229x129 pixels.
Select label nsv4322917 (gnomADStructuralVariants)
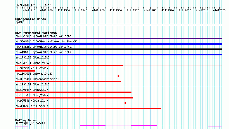pyautogui.click(x=44, y=36)
